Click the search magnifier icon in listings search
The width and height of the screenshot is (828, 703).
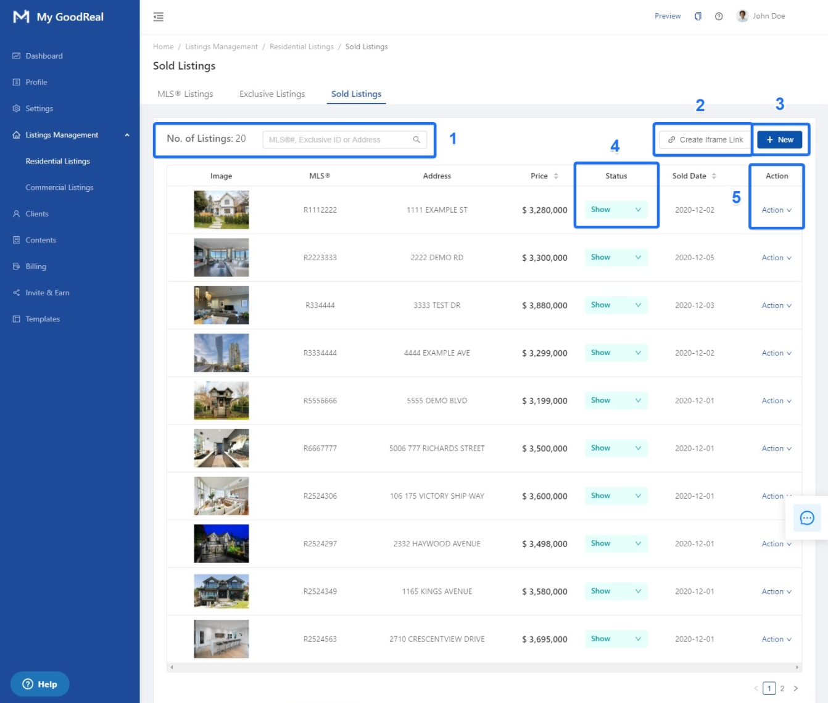coord(416,140)
